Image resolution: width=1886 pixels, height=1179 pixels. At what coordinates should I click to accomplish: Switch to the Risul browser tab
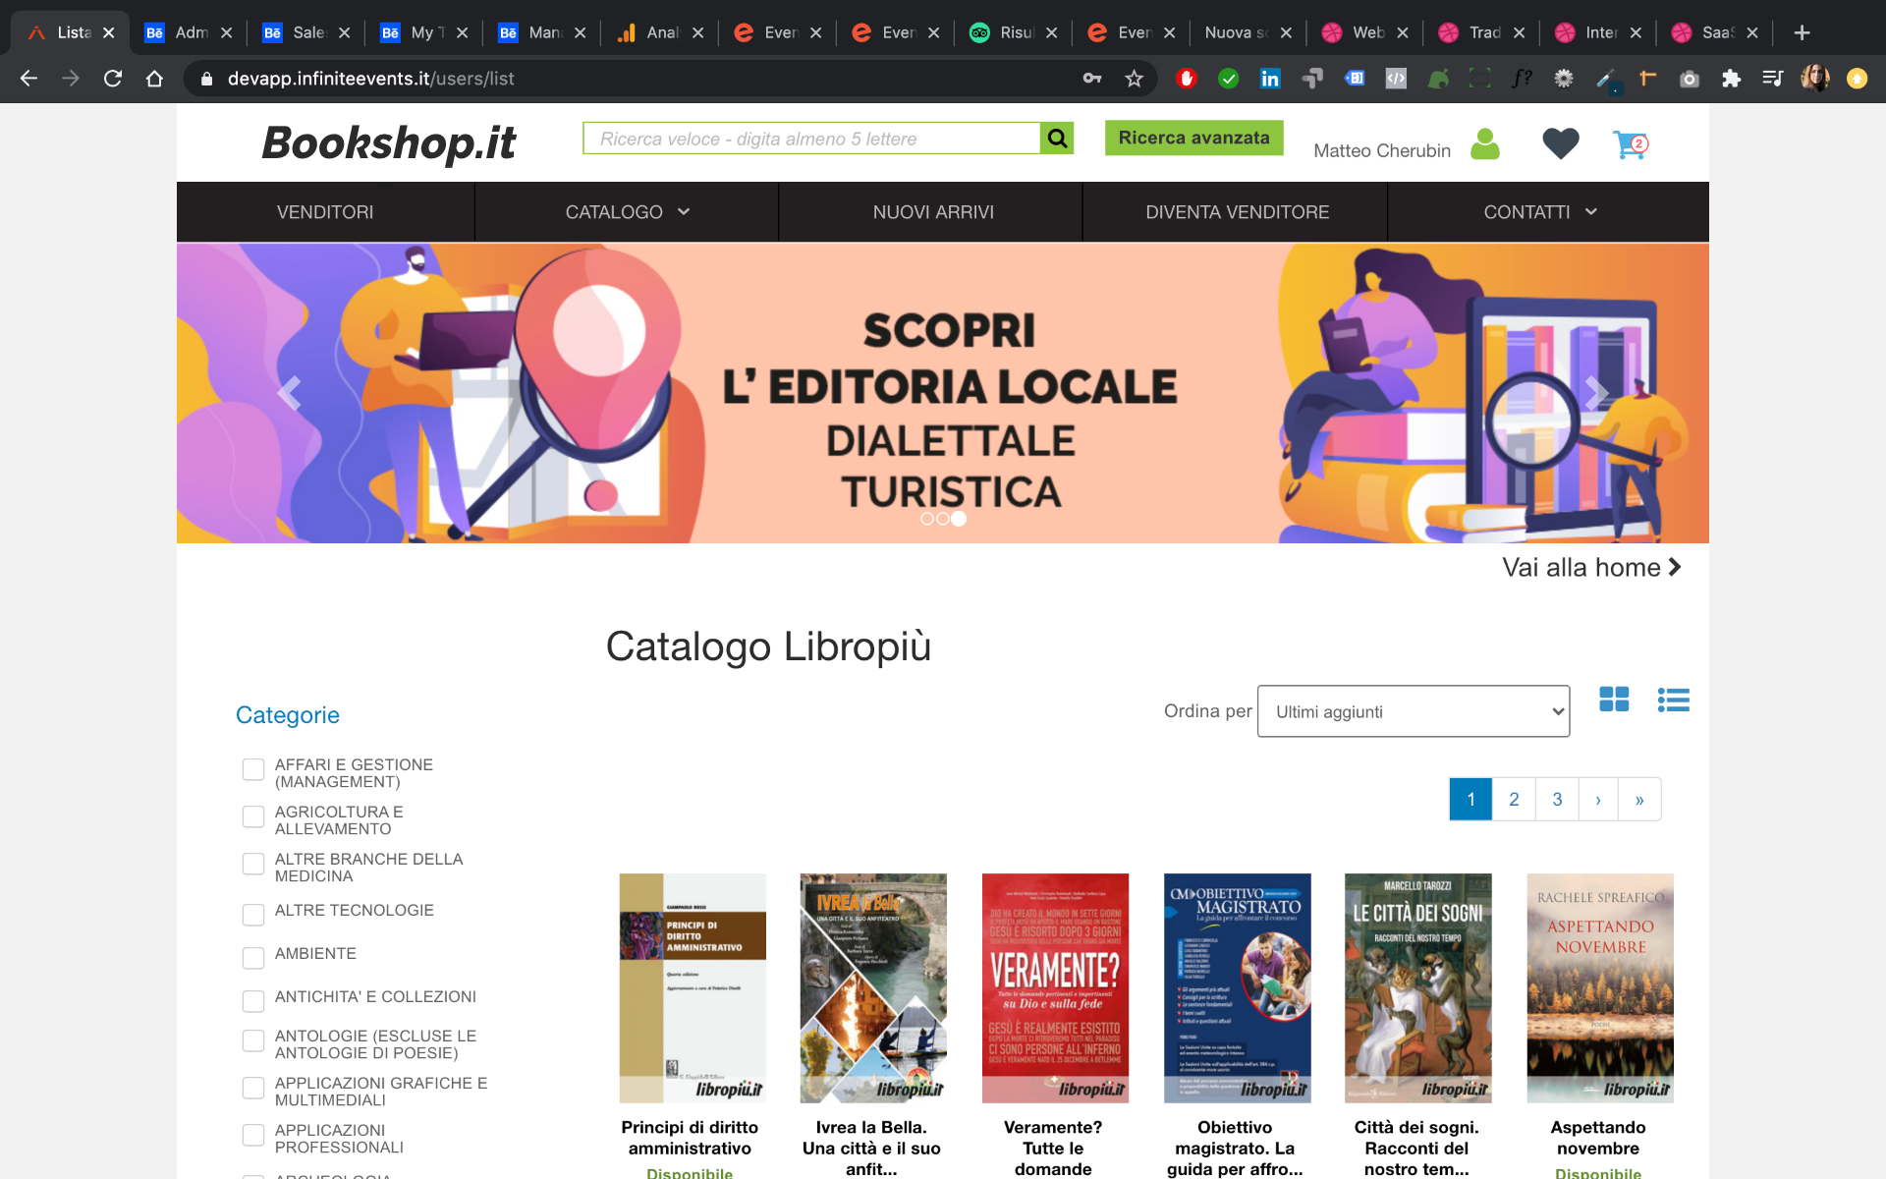(x=1012, y=32)
